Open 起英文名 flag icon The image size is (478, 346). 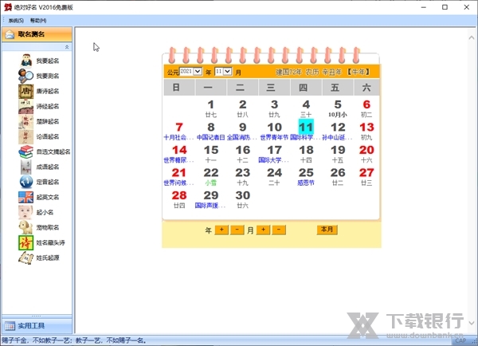pos(27,197)
